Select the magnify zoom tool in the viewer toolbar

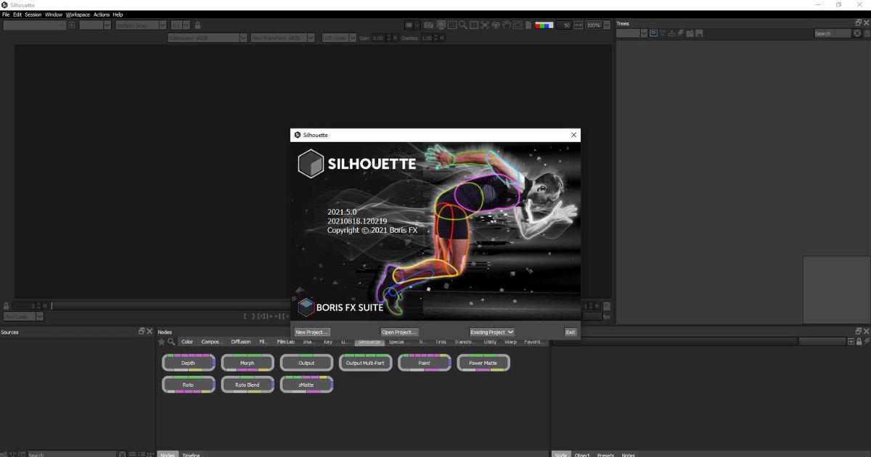(x=463, y=25)
